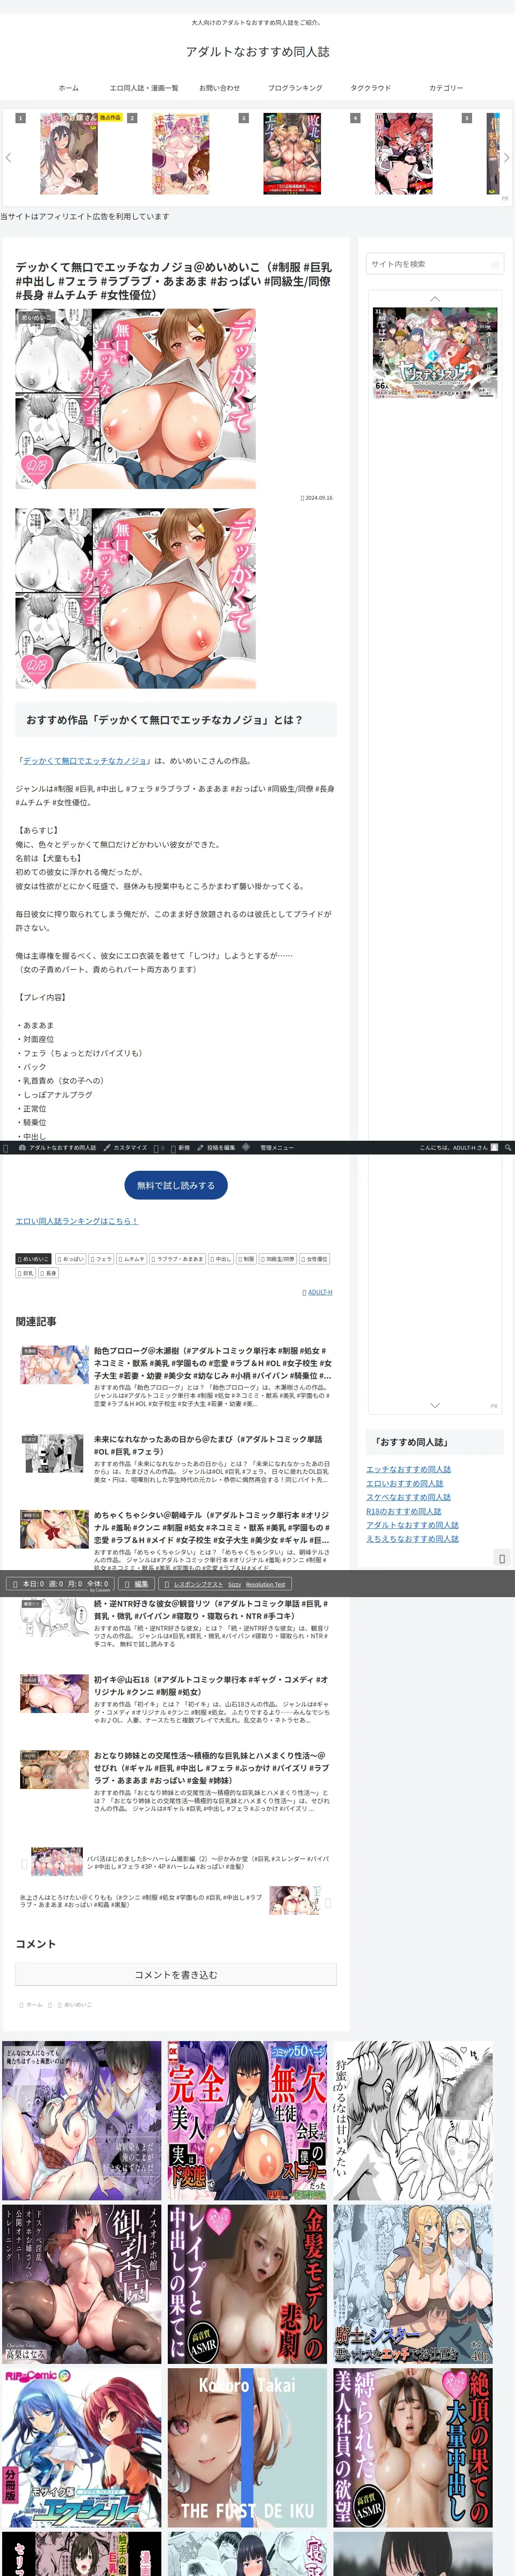Screen dimensions: 515x2576
Task: Open the sidebar game banner advertisement
Action: 435,353
